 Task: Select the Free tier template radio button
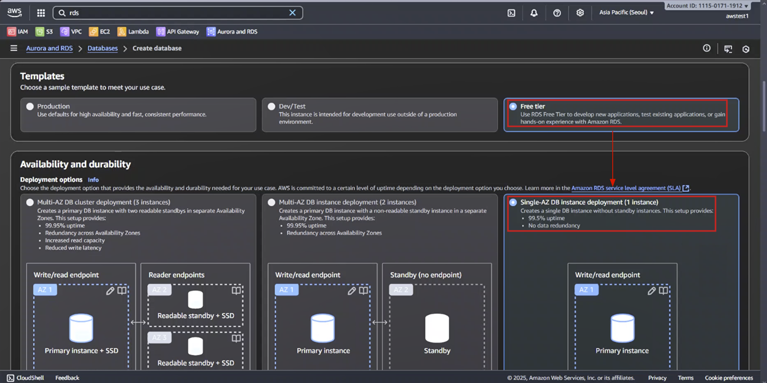click(514, 106)
